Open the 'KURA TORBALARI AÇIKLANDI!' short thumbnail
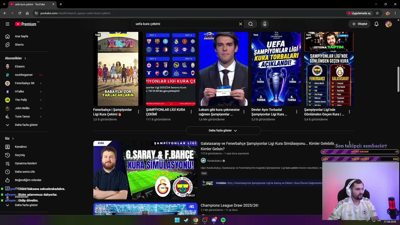The image size is (400, 225). click(x=276, y=69)
